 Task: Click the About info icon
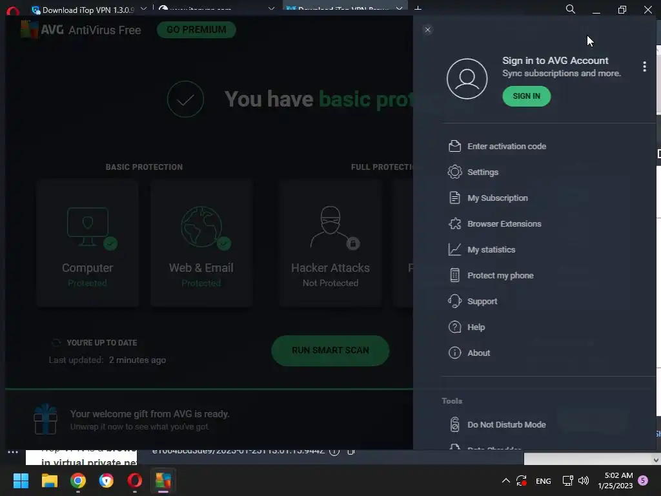(x=454, y=353)
